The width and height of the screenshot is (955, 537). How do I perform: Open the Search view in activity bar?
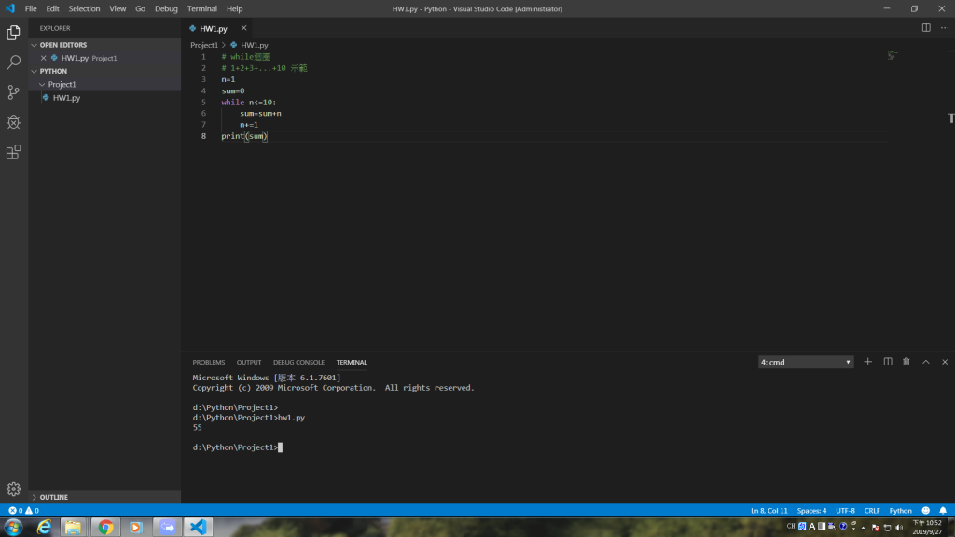(x=13, y=62)
